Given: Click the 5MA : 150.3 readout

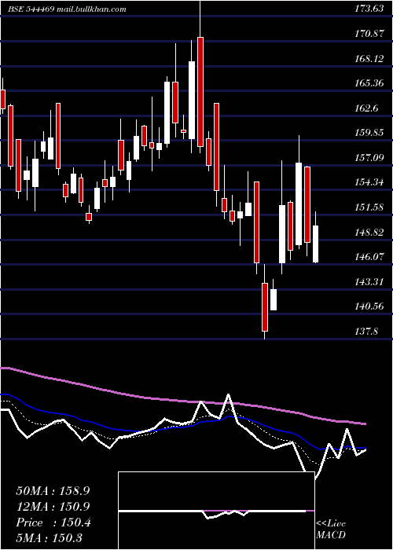Looking at the screenshot, I should [49, 538].
